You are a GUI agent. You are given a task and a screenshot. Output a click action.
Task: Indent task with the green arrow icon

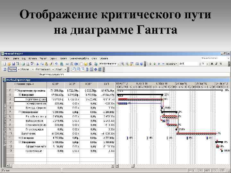155,64
